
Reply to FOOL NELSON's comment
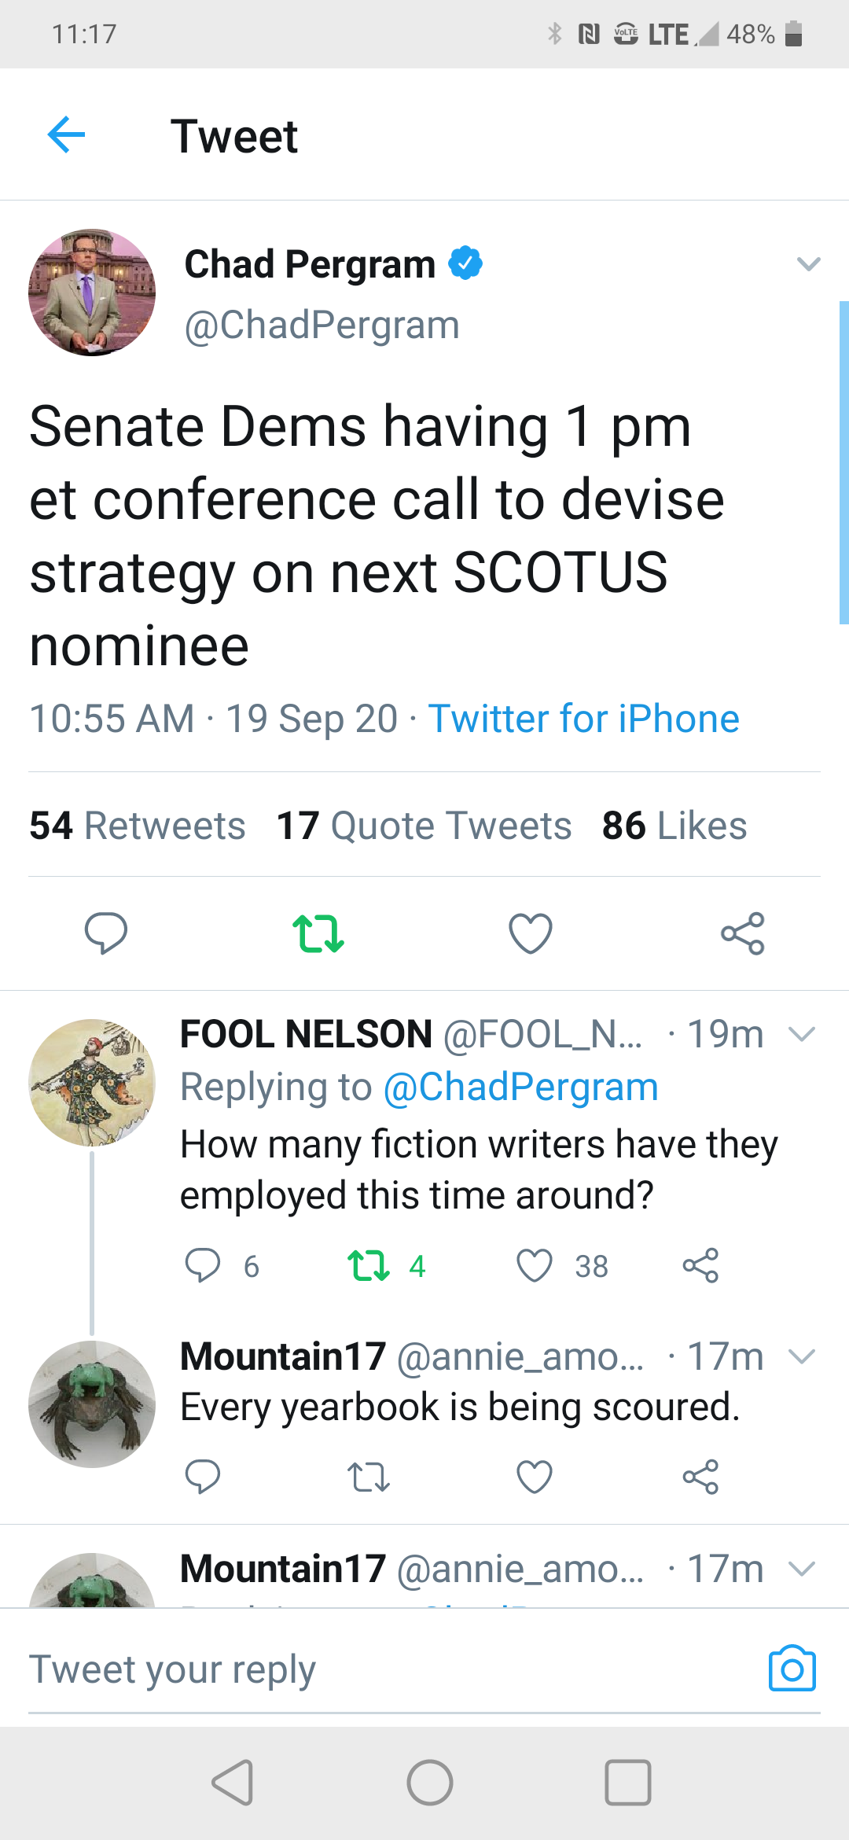(202, 1266)
